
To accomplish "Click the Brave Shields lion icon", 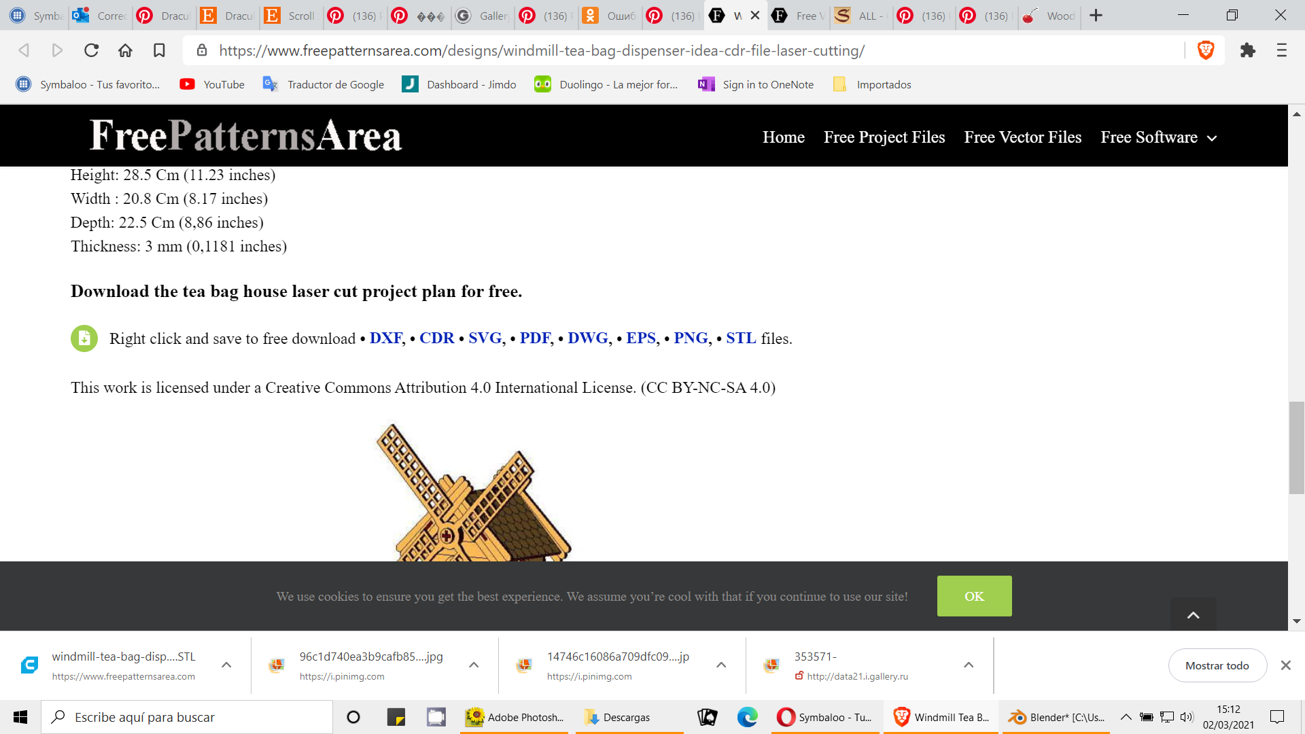I will (1205, 50).
